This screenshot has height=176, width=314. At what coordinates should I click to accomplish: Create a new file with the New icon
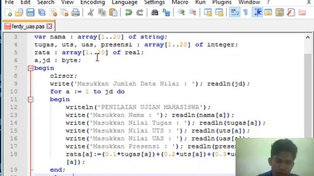click(x=8, y=12)
